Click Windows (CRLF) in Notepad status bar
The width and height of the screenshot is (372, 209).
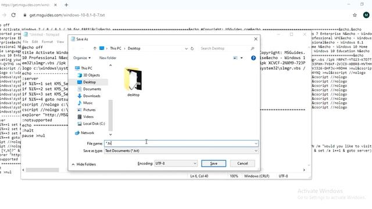[256, 176]
